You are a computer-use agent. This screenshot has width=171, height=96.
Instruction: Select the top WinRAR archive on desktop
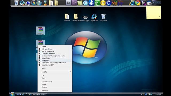[x=40, y=31]
